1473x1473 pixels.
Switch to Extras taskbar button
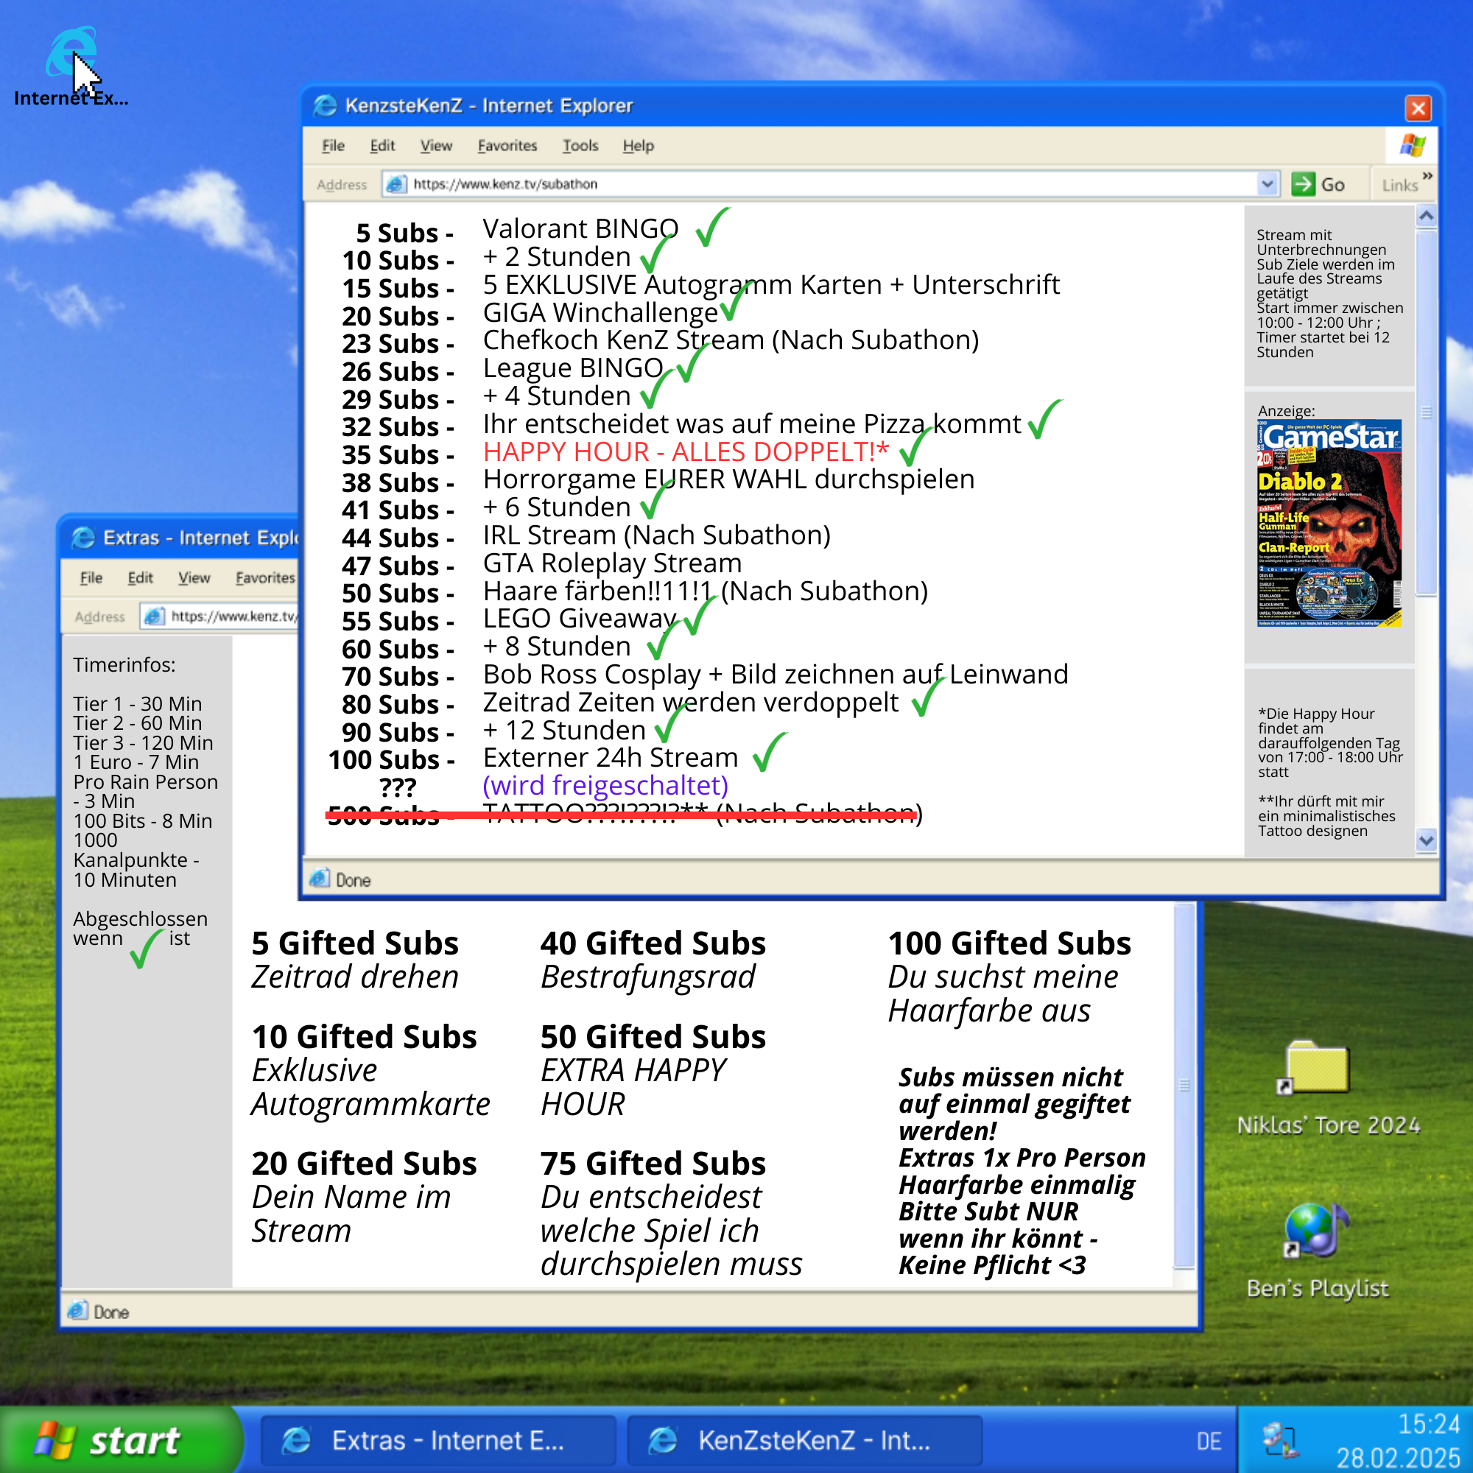pyautogui.click(x=437, y=1440)
